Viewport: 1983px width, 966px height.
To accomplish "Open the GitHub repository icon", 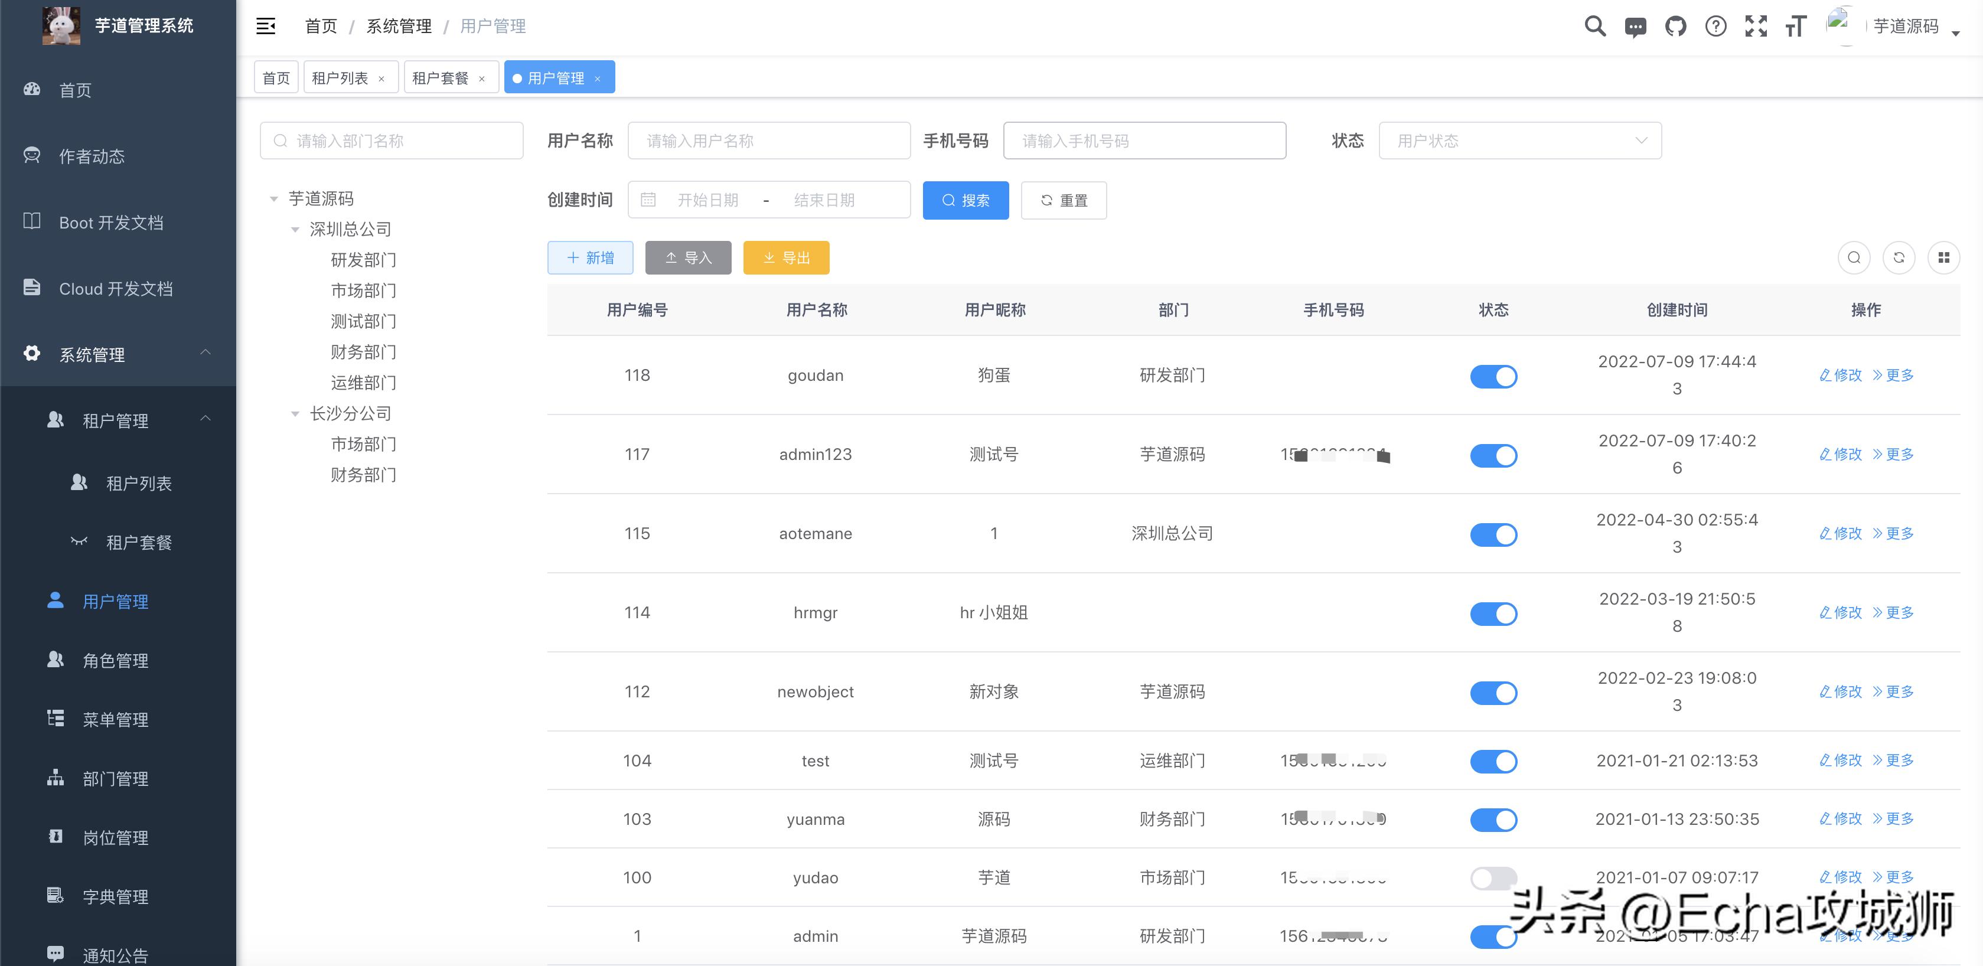I will pyautogui.click(x=1675, y=25).
